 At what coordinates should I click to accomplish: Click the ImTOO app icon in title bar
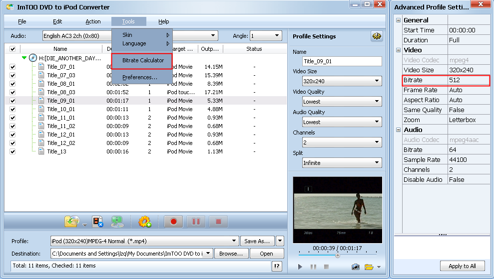10,7
